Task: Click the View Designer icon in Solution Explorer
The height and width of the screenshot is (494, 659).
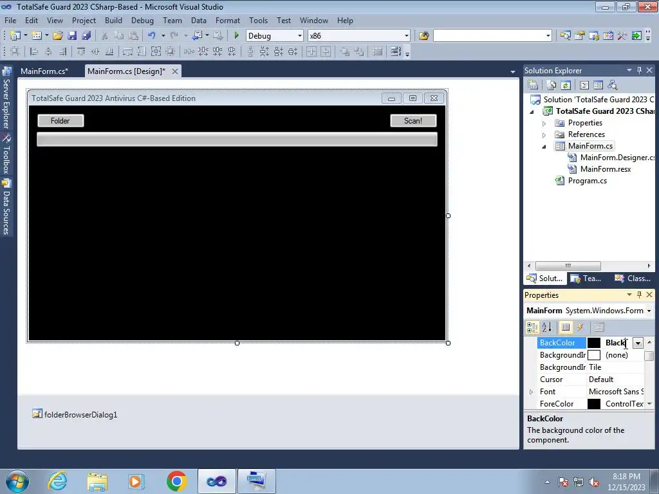Action: pyautogui.click(x=598, y=85)
